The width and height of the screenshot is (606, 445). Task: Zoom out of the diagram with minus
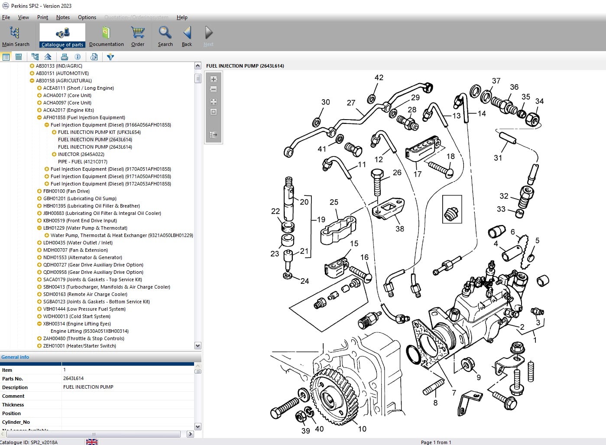click(x=213, y=89)
